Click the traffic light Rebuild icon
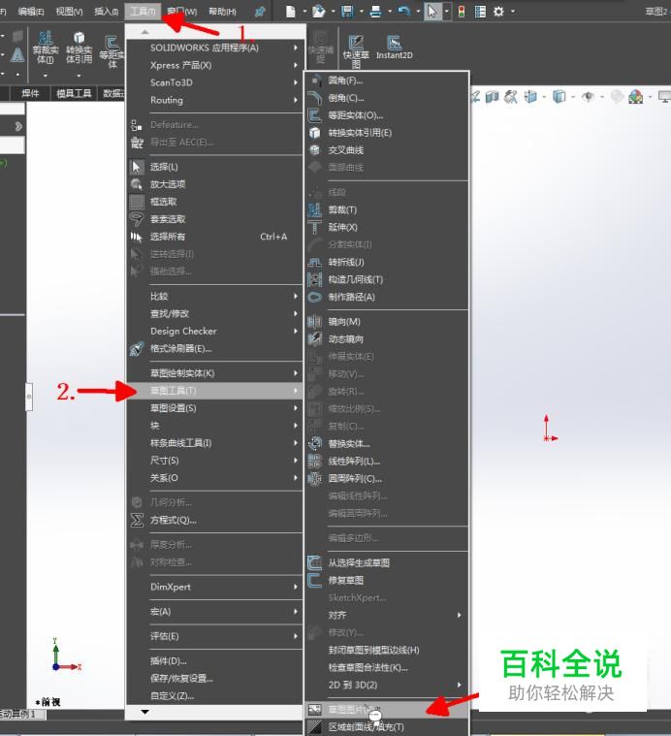Image resolution: width=671 pixels, height=736 pixels. click(462, 12)
